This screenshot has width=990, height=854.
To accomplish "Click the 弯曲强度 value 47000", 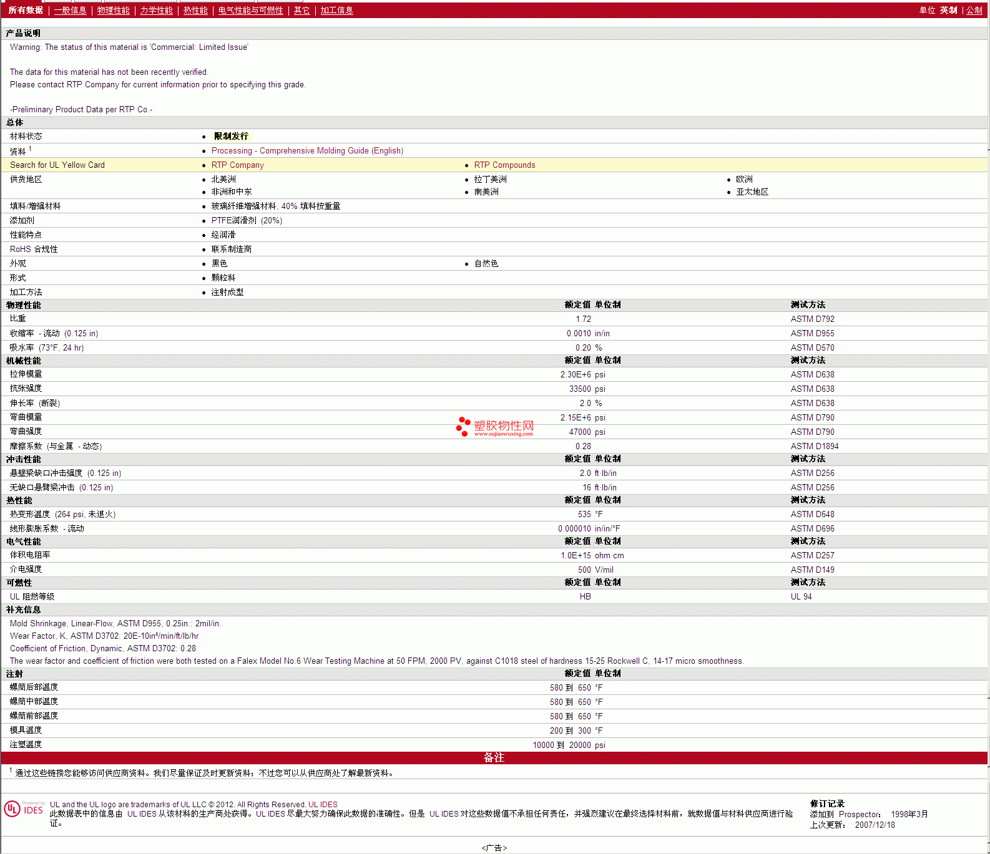I will pyautogui.click(x=580, y=432).
